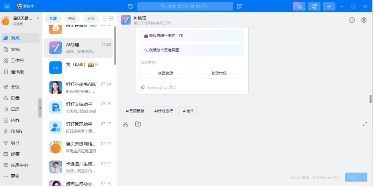Open the 钉钉小秘书AI版 conversation

(x=79, y=87)
